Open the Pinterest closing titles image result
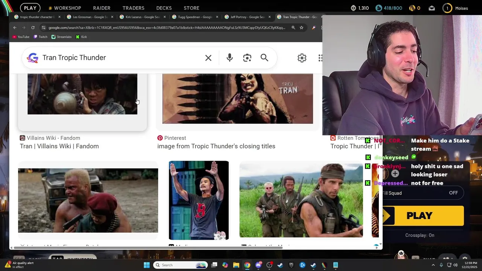This screenshot has width=482, height=271. tap(216, 146)
